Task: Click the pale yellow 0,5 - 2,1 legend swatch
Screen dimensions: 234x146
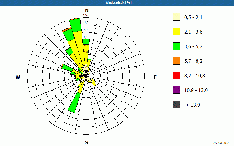Action: pos(176,17)
